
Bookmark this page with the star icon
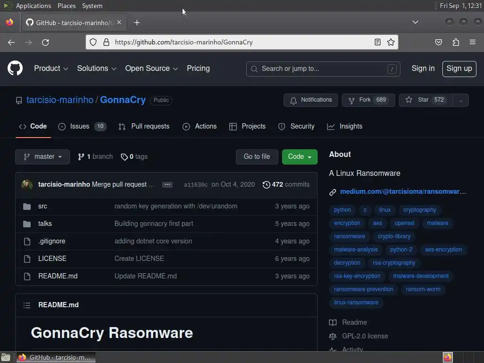point(391,42)
